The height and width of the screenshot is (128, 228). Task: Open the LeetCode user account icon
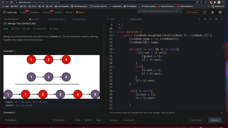[220, 12]
